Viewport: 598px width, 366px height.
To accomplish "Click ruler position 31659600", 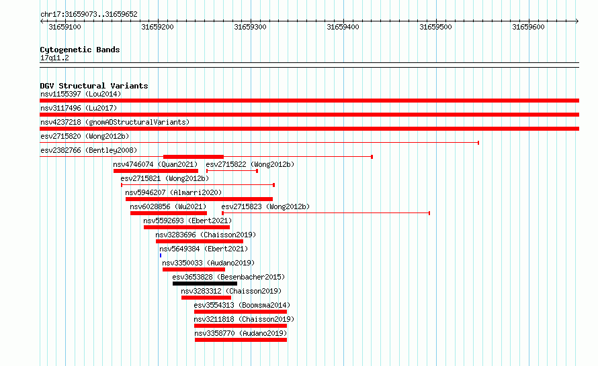I will click(528, 27).
